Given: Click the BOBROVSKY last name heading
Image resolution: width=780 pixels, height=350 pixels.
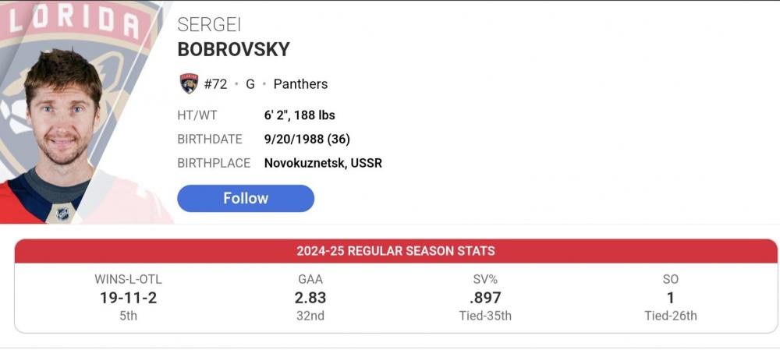Looking at the screenshot, I should (233, 49).
